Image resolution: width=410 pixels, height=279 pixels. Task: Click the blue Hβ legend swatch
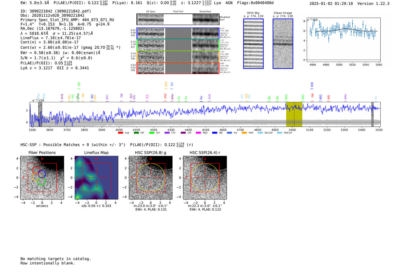coord(215,133)
